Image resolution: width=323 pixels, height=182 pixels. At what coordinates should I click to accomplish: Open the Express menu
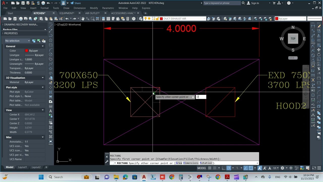146,8
